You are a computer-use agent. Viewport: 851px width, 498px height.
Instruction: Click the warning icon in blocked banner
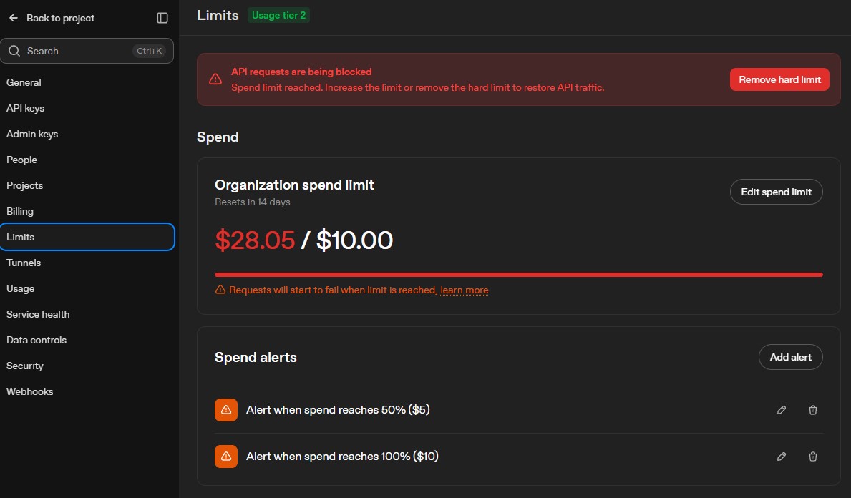[x=215, y=79]
